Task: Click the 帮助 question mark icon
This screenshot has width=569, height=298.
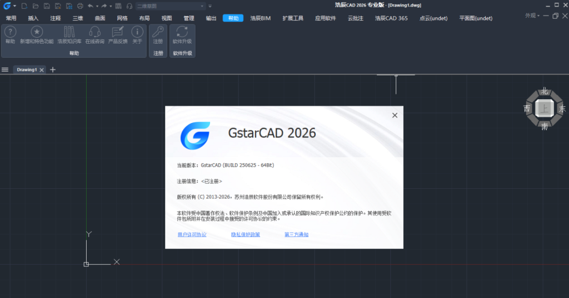Action: click(10, 33)
